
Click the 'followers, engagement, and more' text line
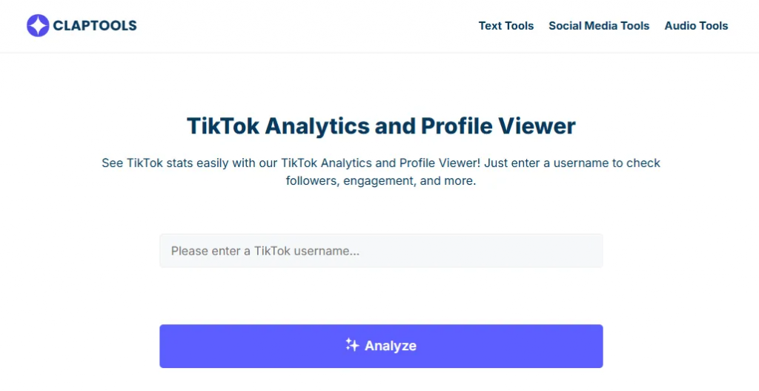[381, 181]
